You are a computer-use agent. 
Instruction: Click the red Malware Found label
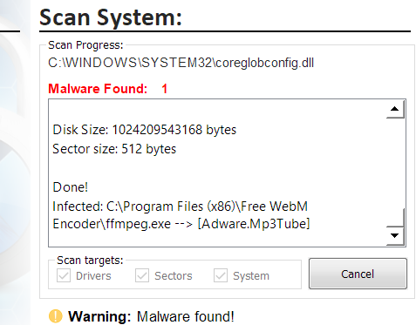pyautogui.click(x=98, y=89)
